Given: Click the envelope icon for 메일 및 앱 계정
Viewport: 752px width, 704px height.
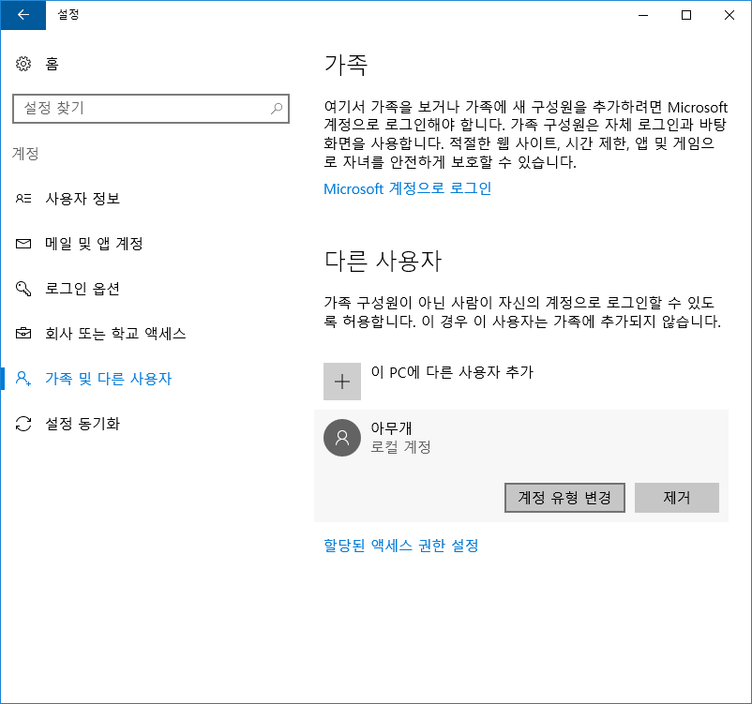Looking at the screenshot, I should (x=23, y=244).
